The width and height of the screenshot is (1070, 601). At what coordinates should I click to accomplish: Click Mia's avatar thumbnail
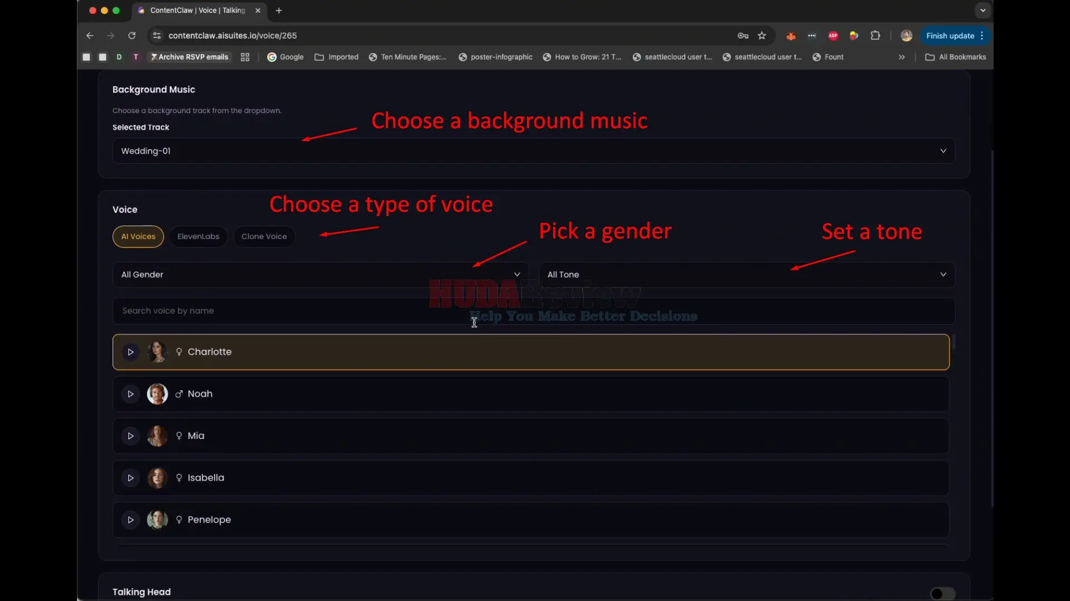157,436
